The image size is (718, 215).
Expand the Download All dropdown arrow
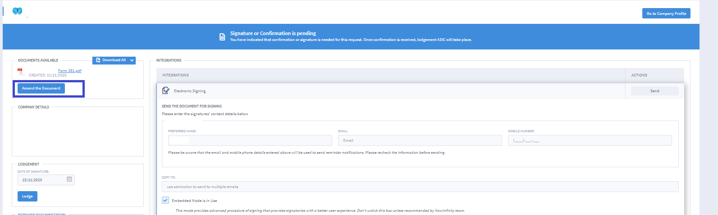(132, 60)
